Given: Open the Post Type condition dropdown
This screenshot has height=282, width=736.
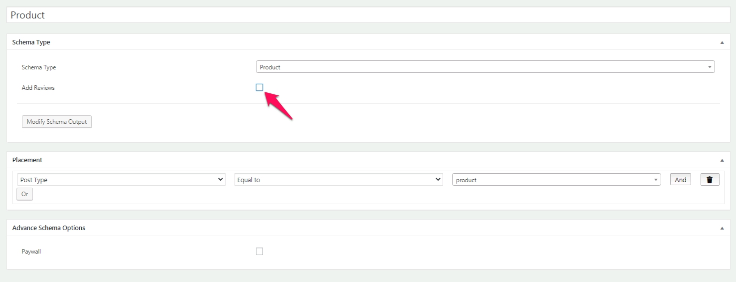Looking at the screenshot, I should [x=122, y=180].
